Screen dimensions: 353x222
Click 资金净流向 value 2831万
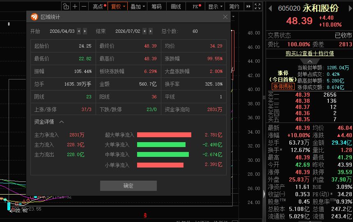coord(215,109)
